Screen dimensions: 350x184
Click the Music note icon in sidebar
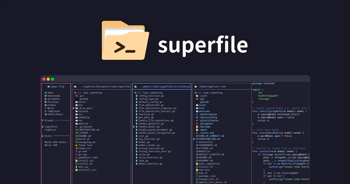(x=46, y=108)
